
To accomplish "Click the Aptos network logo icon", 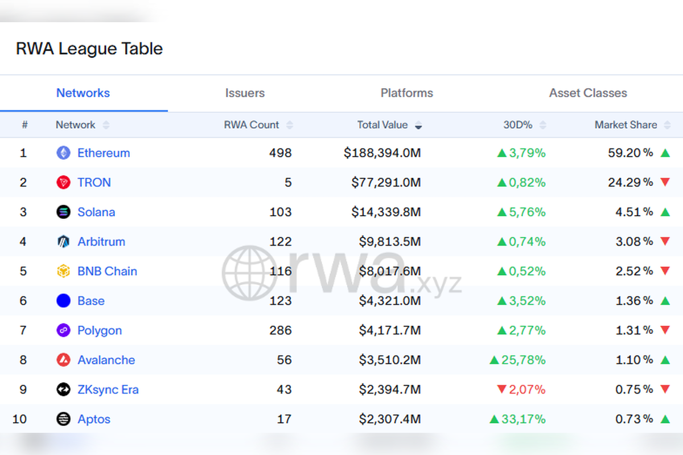I will [63, 419].
